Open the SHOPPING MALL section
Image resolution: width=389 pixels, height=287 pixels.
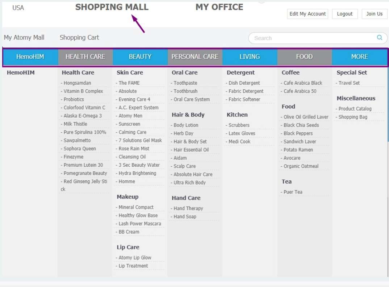coord(112,7)
